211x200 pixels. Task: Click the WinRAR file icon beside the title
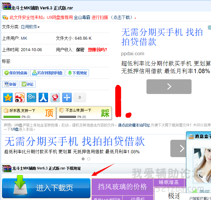click(6, 6)
